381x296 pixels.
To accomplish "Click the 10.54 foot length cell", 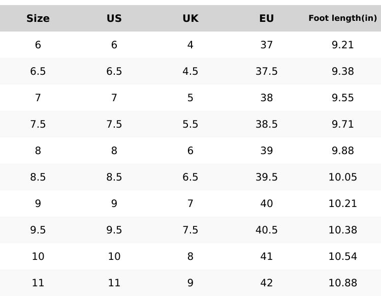I will coord(343,256).
